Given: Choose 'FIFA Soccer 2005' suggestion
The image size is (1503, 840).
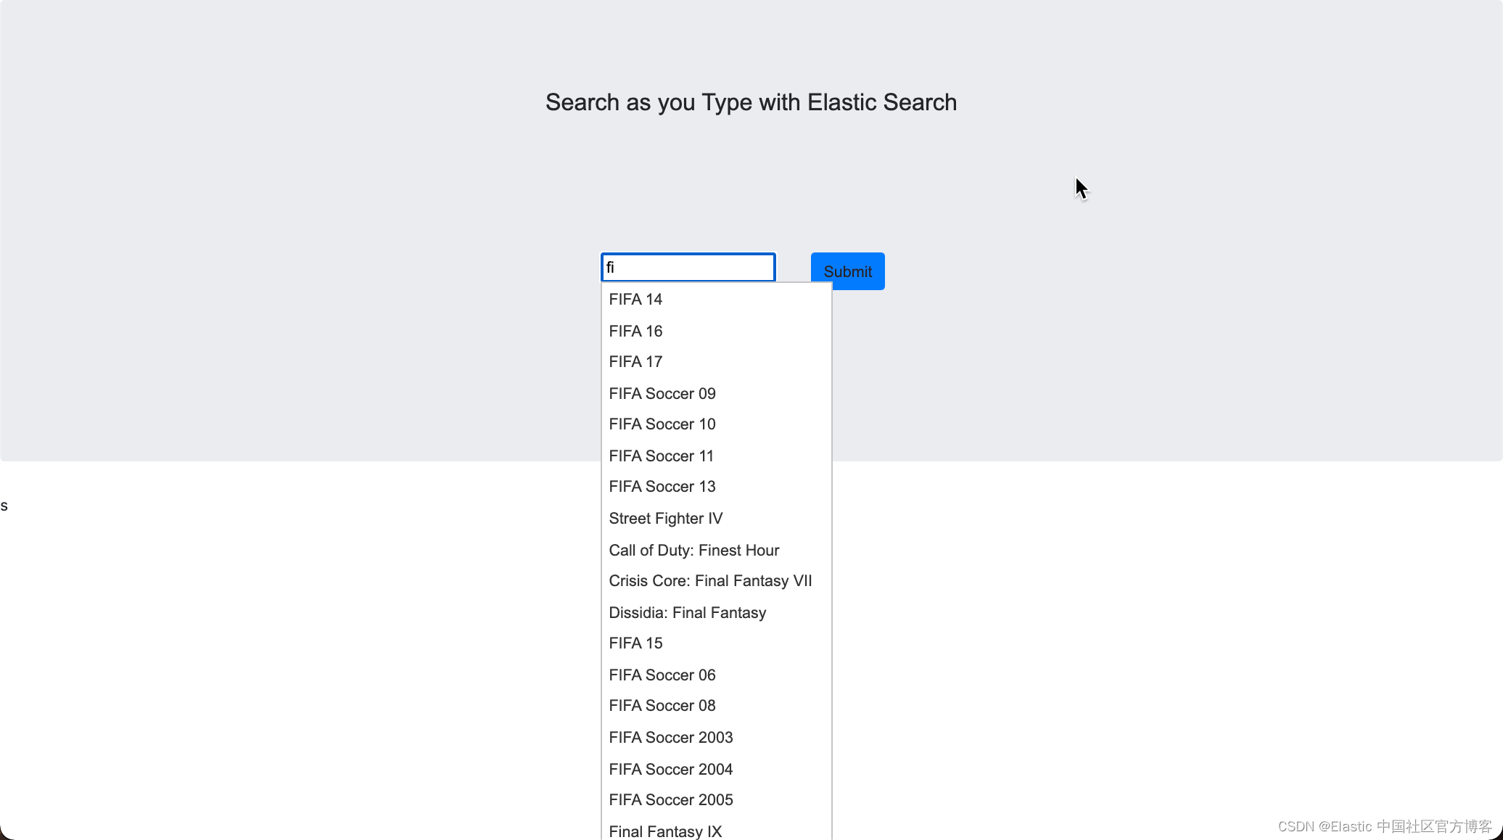Looking at the screenshot, I should [670, 800].
